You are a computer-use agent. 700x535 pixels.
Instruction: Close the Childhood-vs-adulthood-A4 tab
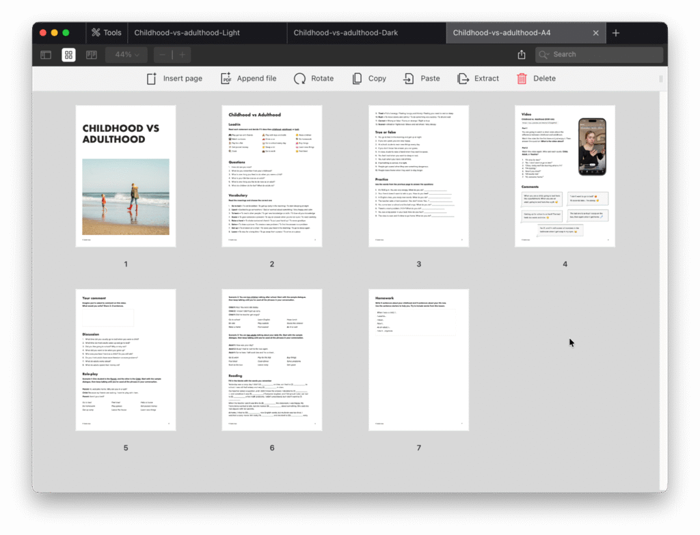tap(595, 33)
